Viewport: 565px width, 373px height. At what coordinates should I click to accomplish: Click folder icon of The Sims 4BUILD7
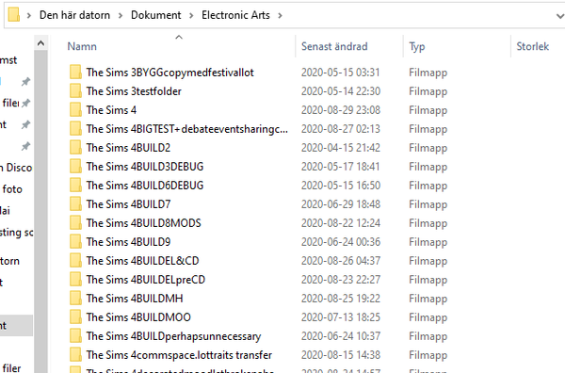click(x=75, y=204)
